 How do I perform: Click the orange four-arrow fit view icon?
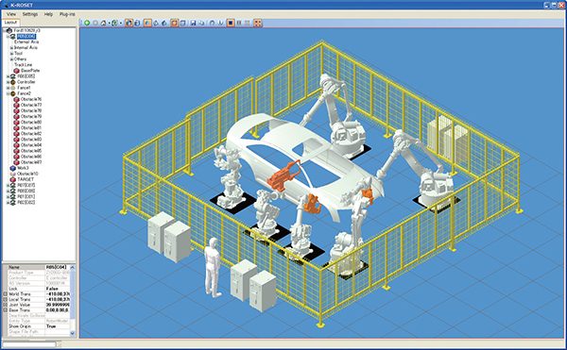[257, 23]
